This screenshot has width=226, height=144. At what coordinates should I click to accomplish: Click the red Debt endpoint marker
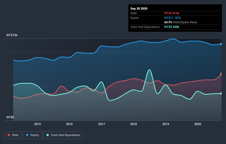tap(221, 74)
